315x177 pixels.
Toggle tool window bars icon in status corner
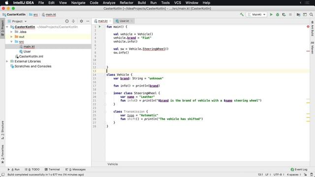(x=3, y=175)
